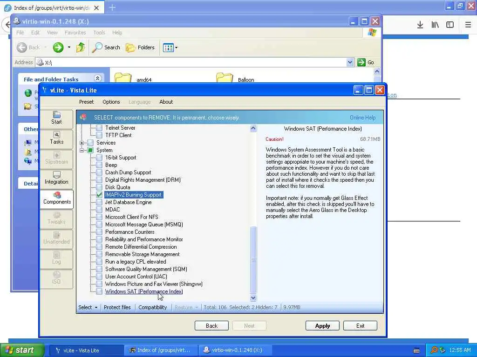
Task: Click the Exit button
Action: (x=360, y=326)
